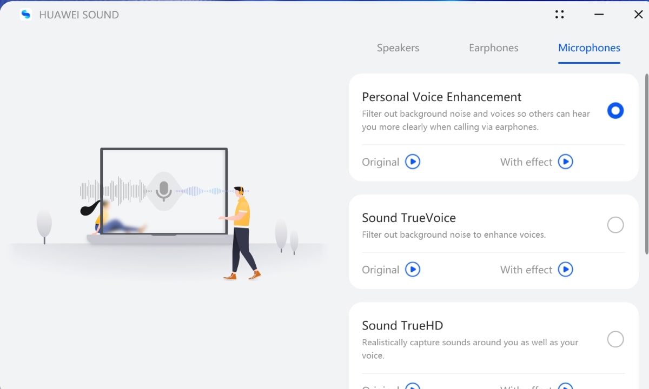649x389 pixels.
Task: Click the Sound TrueHD heading
Action: [402, 325]
